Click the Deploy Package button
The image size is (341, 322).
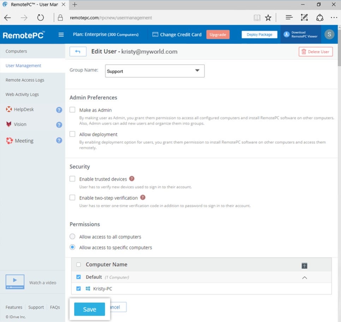pos(259,35)
